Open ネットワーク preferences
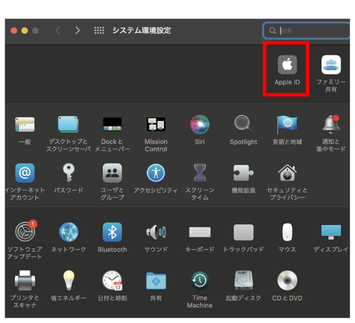The height and width of the screenshot is (323, 355). [x=68, y=232]
